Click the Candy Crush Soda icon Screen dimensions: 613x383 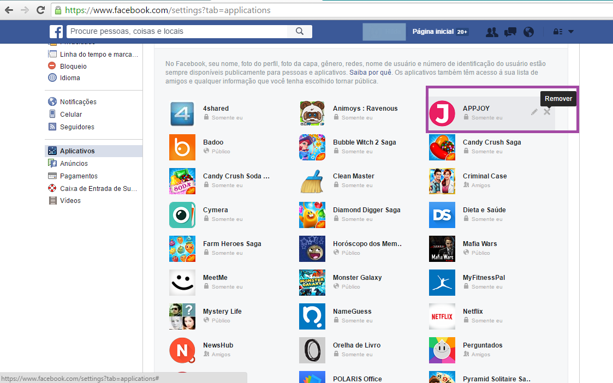[182, 181]
